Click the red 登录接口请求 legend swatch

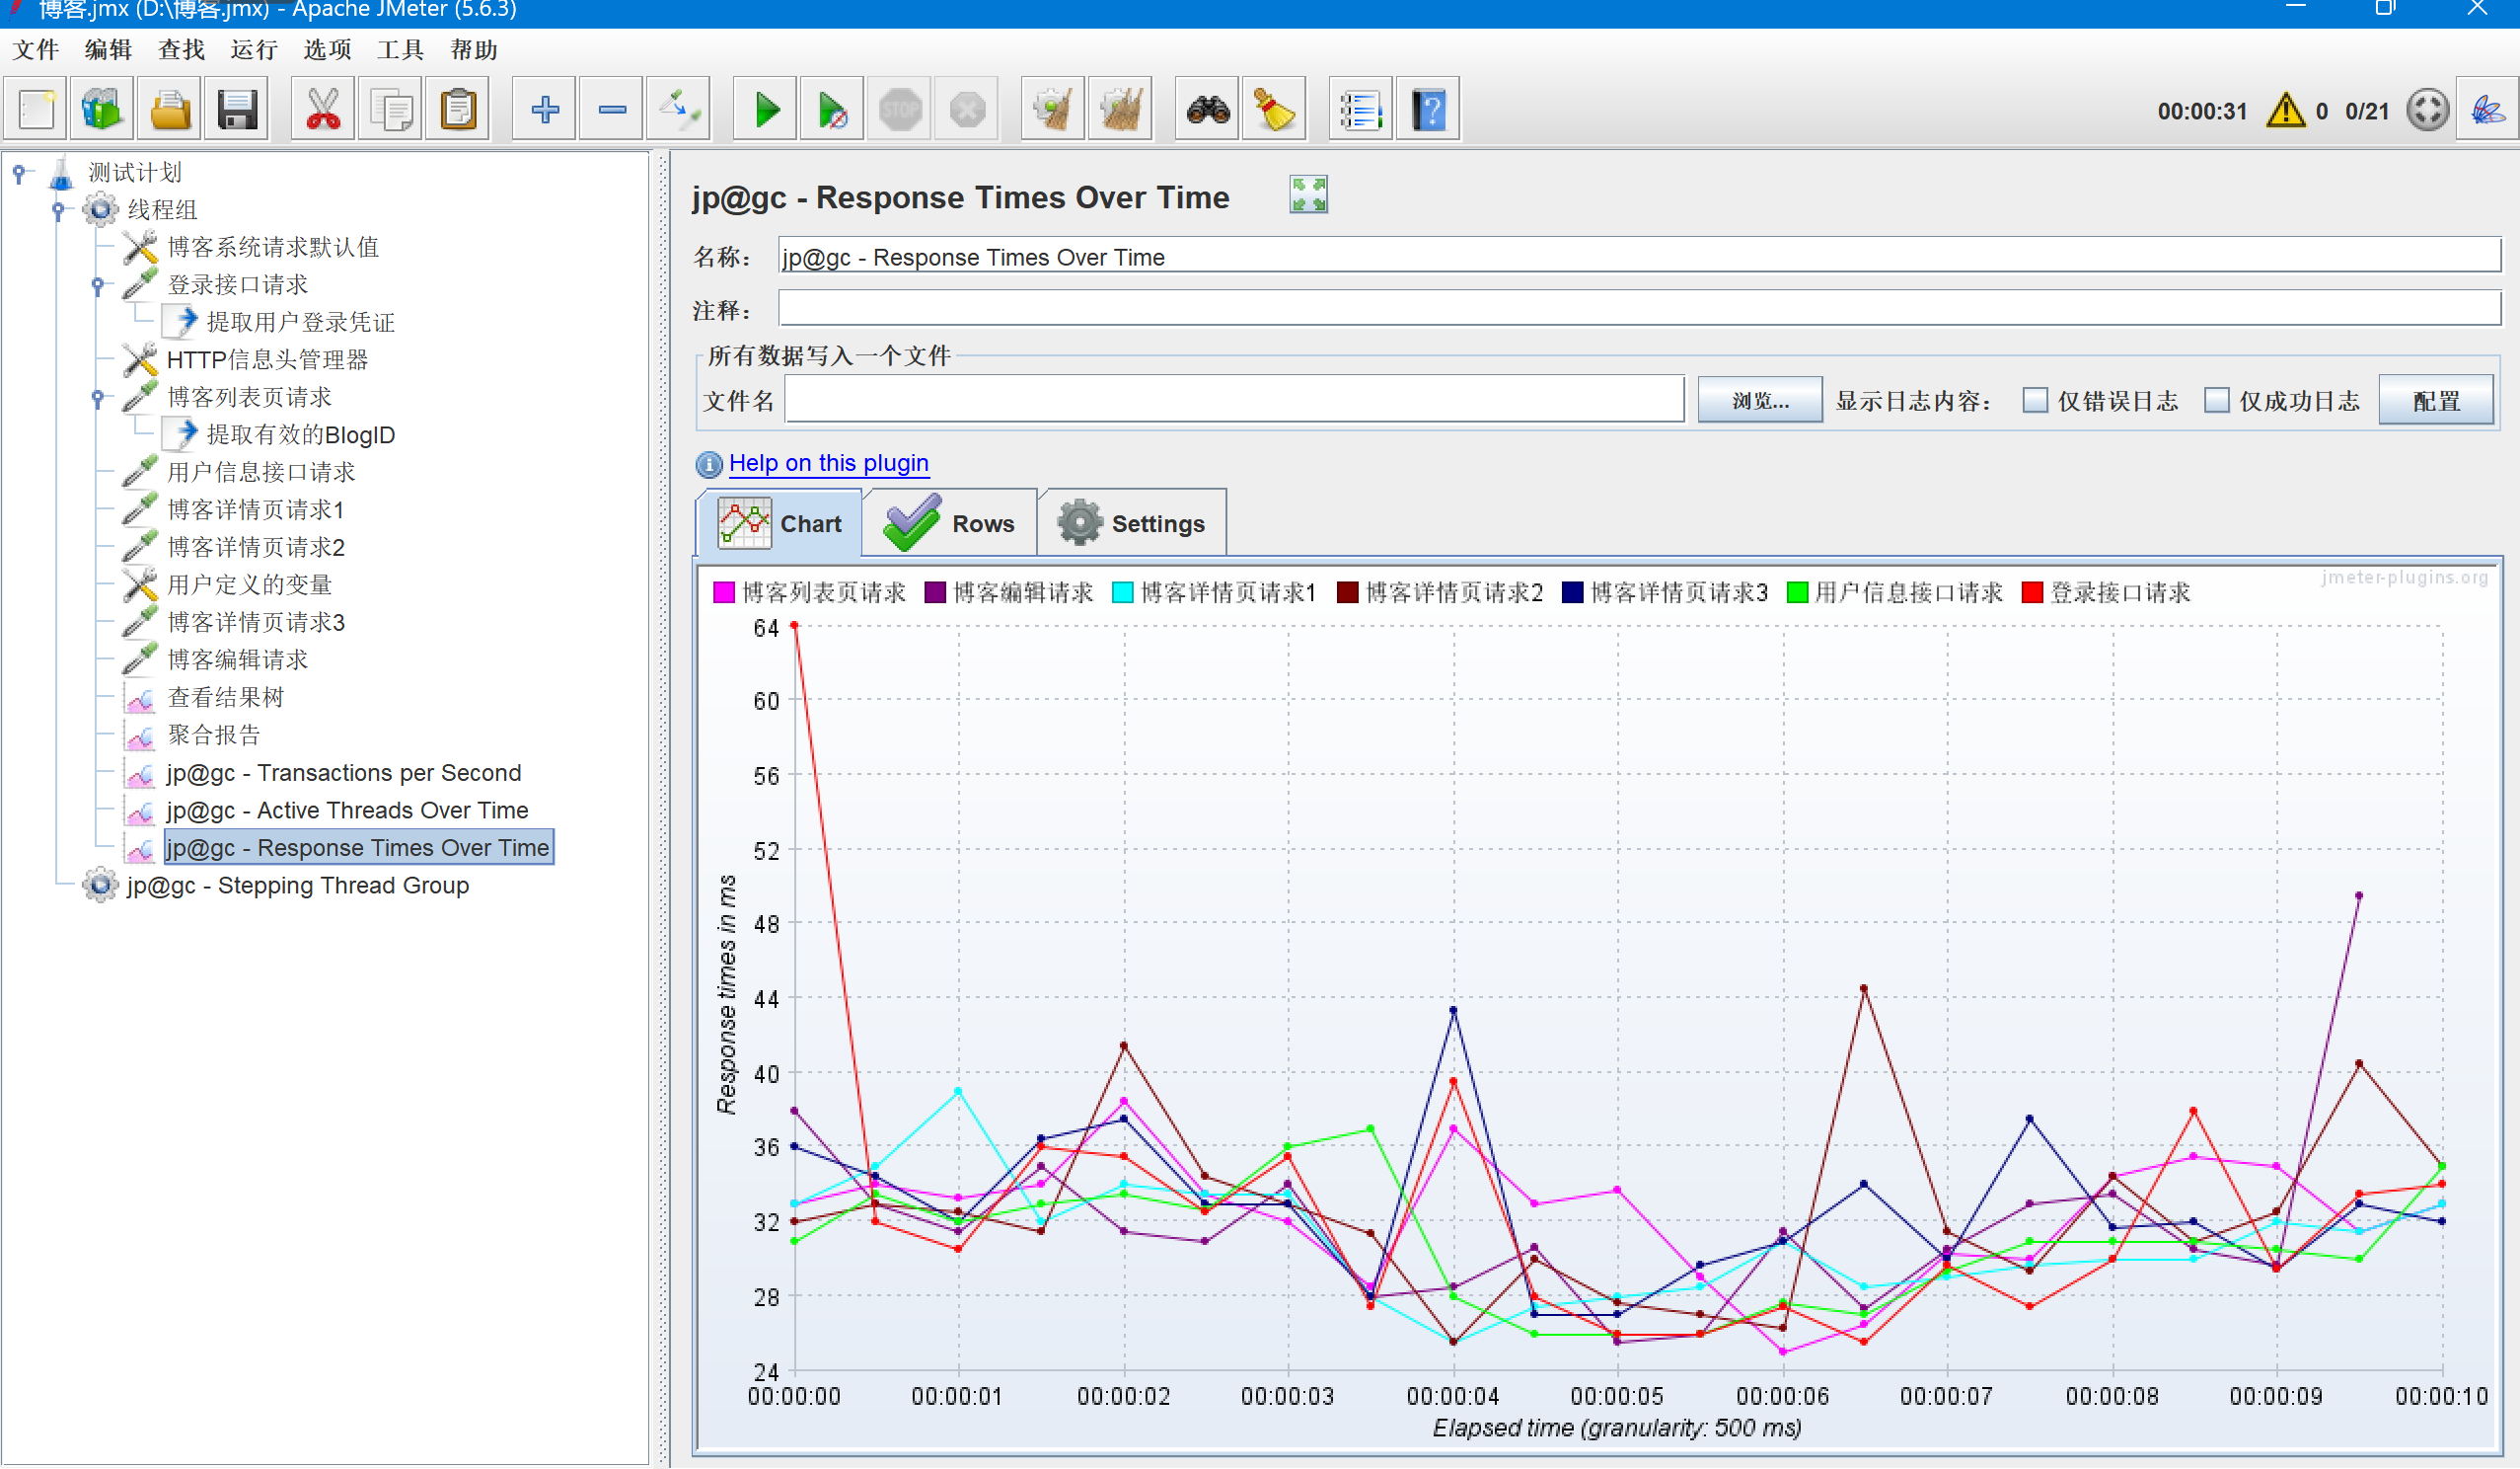[x=2031, y=592]
